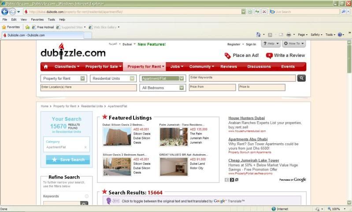
Task: Click the Price to field
Action: tap(262, 87)
